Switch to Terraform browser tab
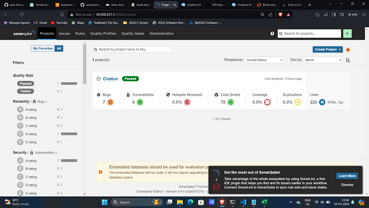The image size is (369, 208). [40, 5]
